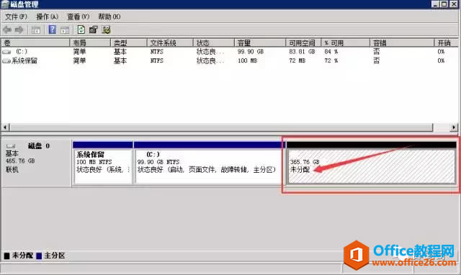Maximize the 磁盘管理 window

coord(444,4)
